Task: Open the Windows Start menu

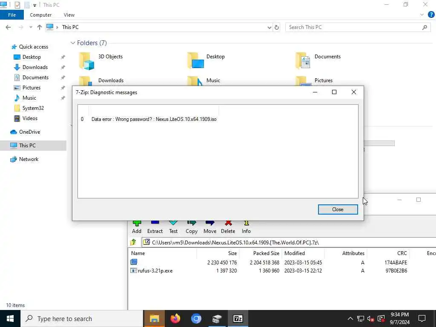Action: tap(10, 318)
